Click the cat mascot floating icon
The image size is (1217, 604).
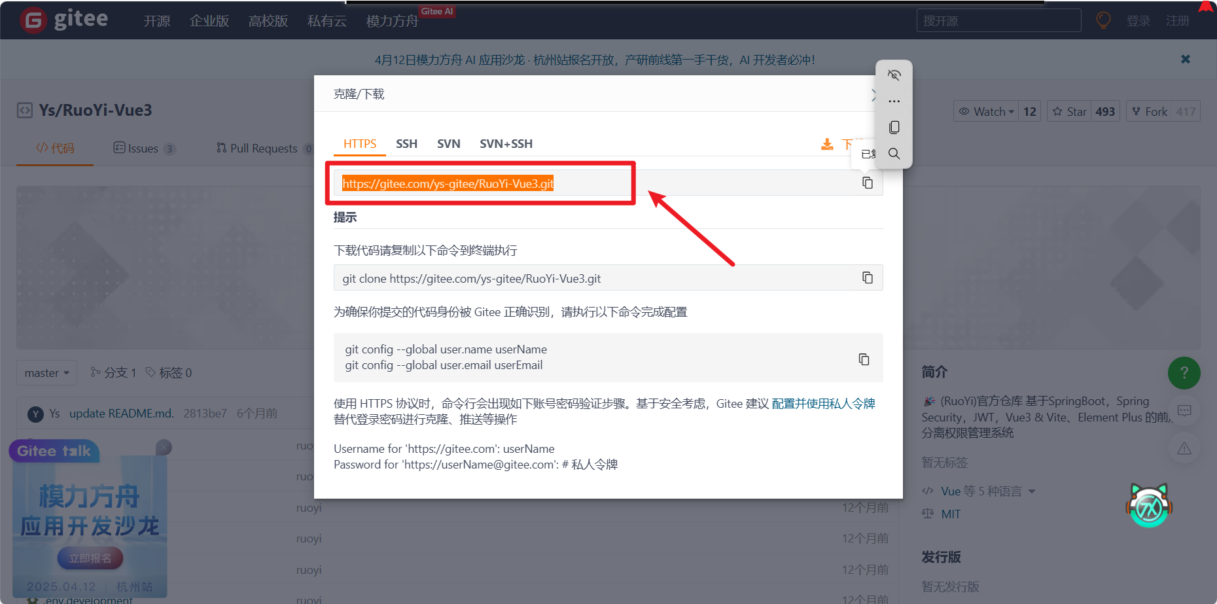tap(1150, 505)
